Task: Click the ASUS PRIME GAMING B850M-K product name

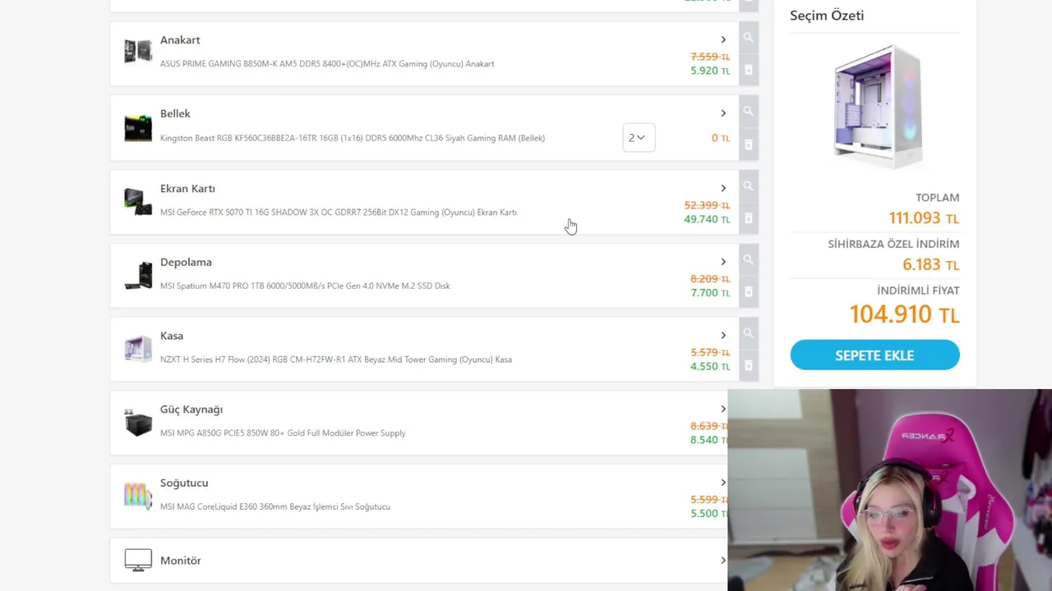Action: click(x=327, y=64)
